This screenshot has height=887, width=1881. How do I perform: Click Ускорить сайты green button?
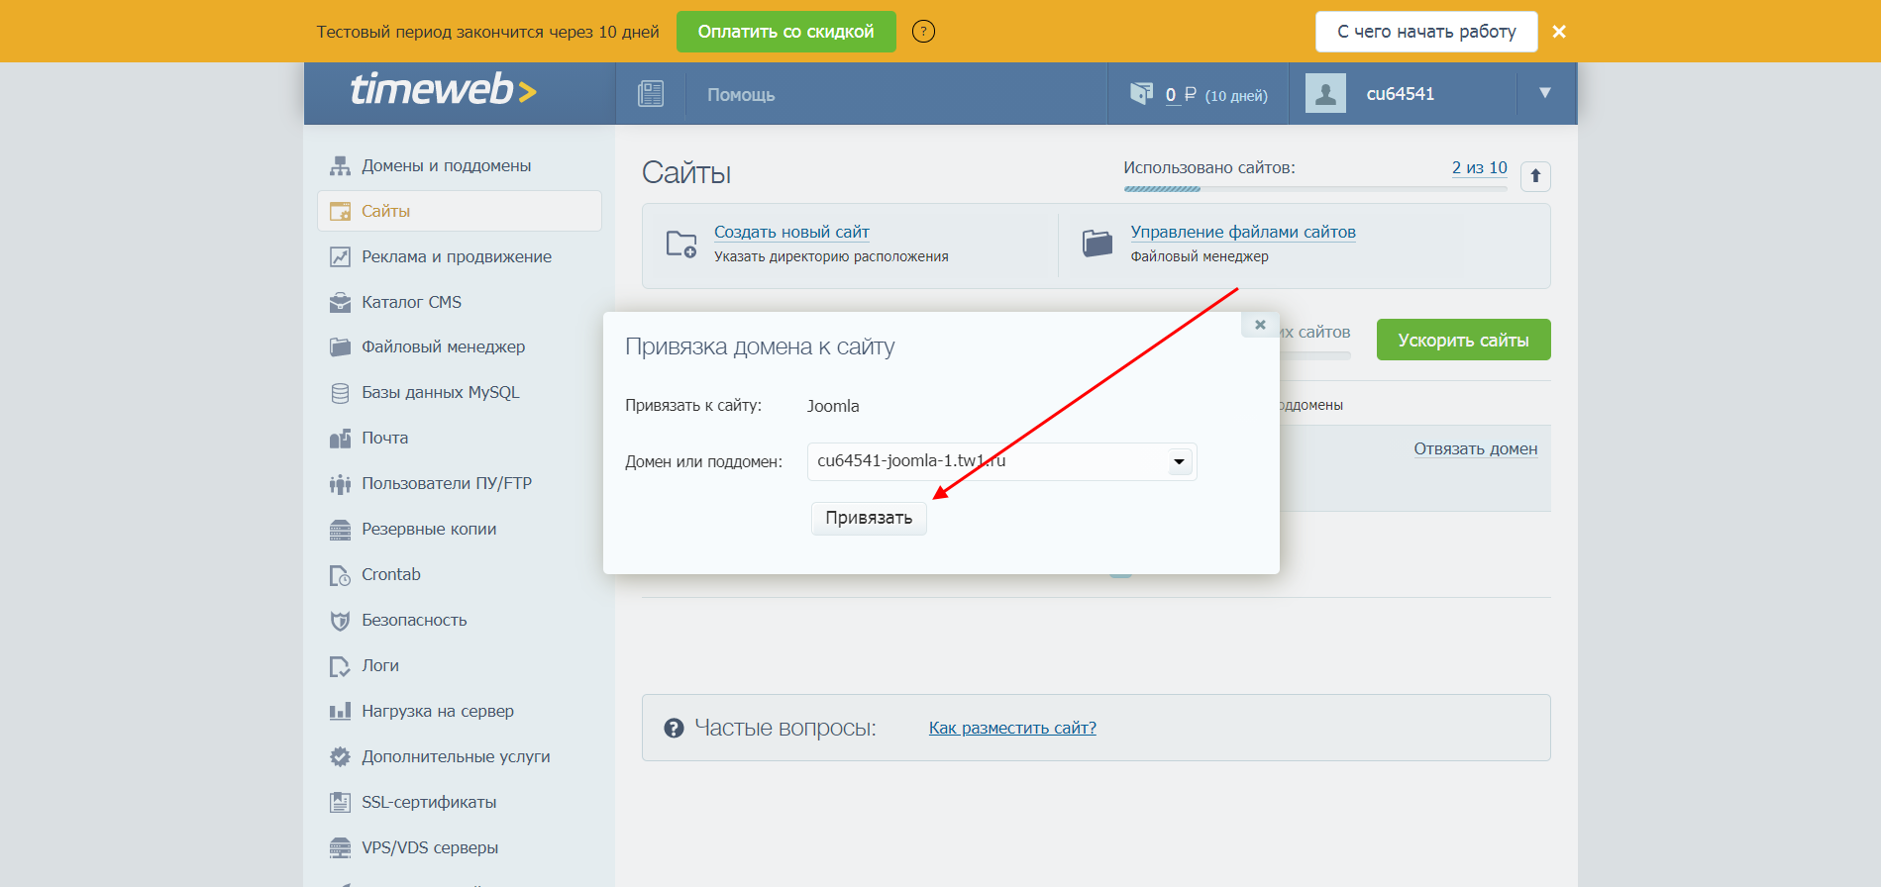point(1463,341)
